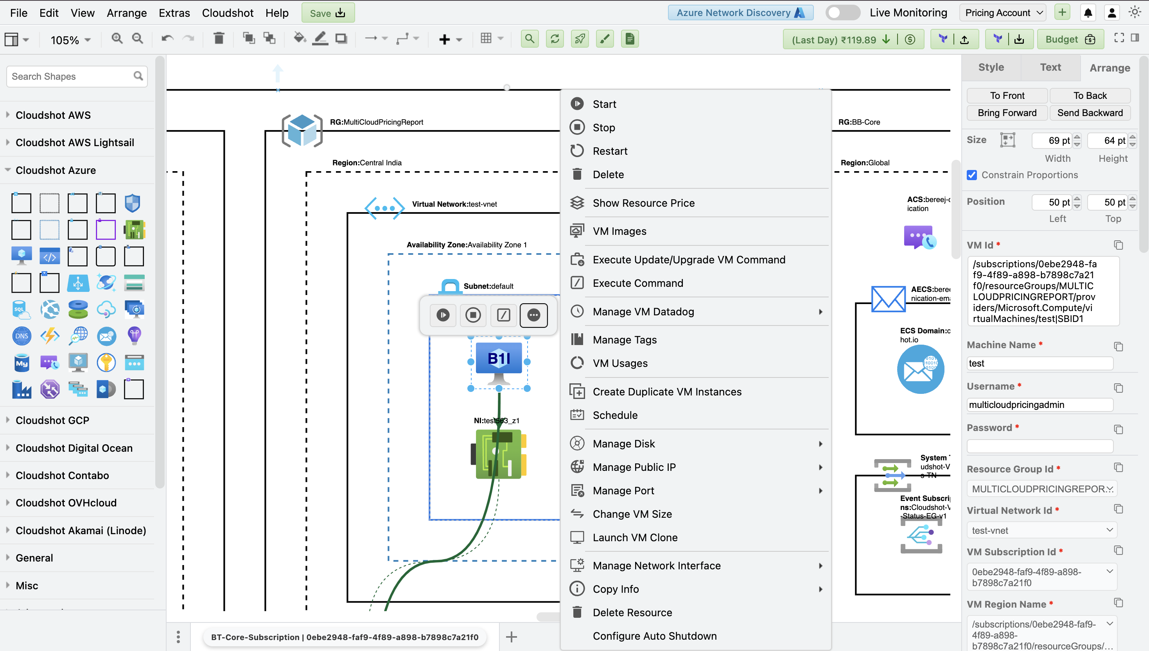Image resolution: width=1149 pixels, height=651 pixels.
Task: Click Send Backward button
Action: (1090, 113)
